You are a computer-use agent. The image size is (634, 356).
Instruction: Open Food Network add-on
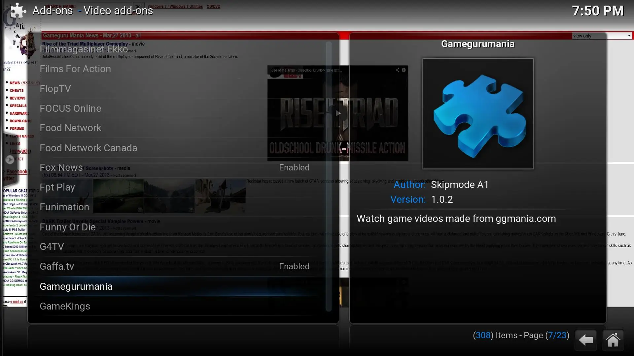pos(176,128)
